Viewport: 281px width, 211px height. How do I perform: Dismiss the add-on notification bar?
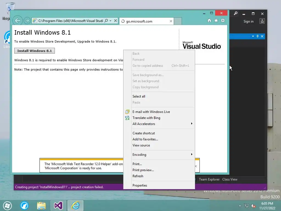click(196, 166)
